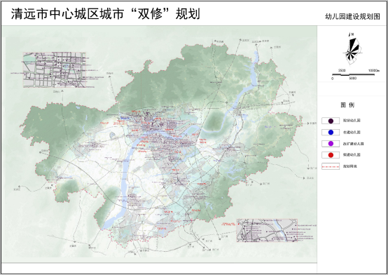
Task: Click the 图例 legend heading
Action: [347, 105]
